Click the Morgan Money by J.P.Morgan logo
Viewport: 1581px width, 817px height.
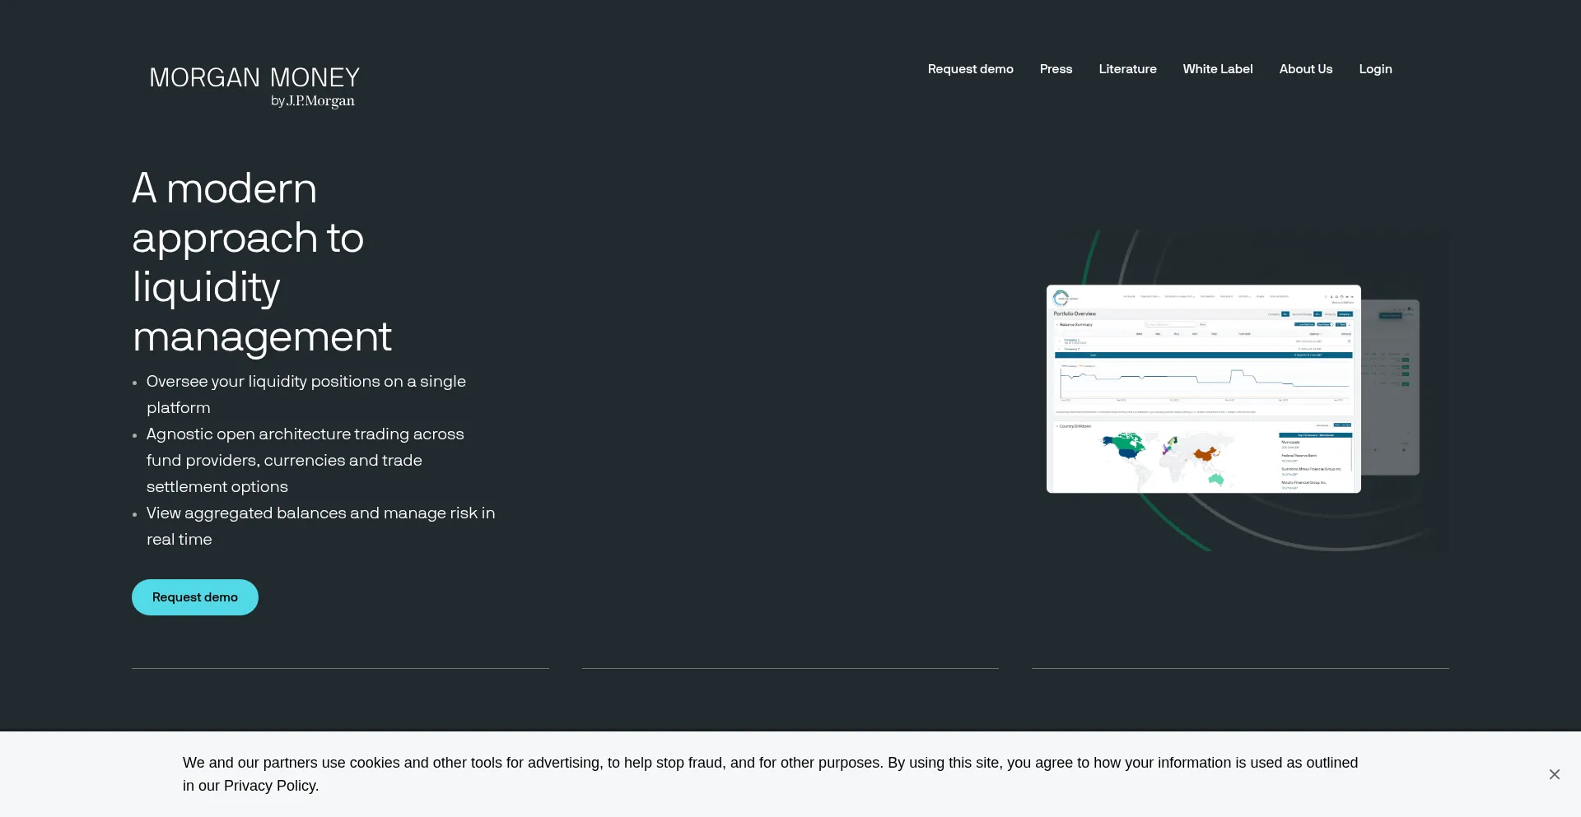click(x=254, y=86)
